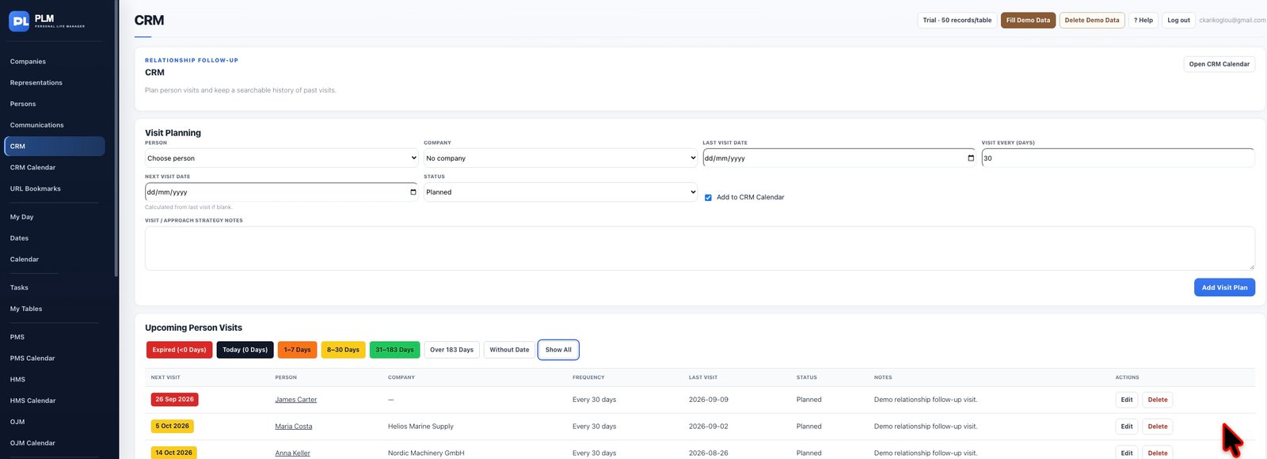Open HMS Calendar in sidebar
Viewport: 1267px width, 459px height.
click(32, 401)
